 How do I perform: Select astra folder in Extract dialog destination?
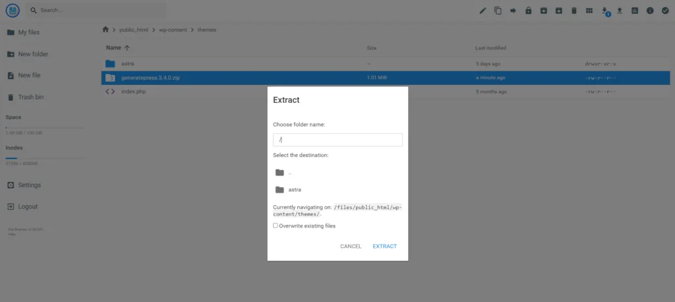point(337,189)
